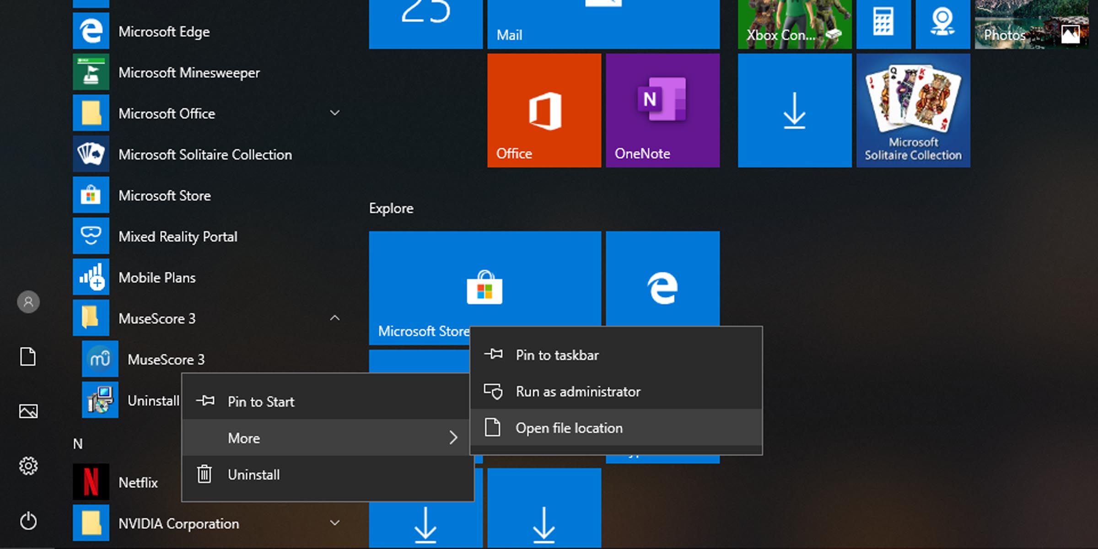The image size is (1098, 549).
Task: Open the orange Office tile
Action: tap(544, 110)
